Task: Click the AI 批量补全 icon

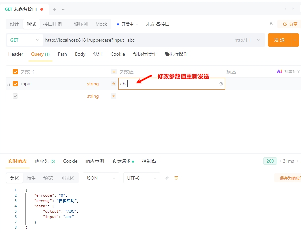Action: [279, 72]
